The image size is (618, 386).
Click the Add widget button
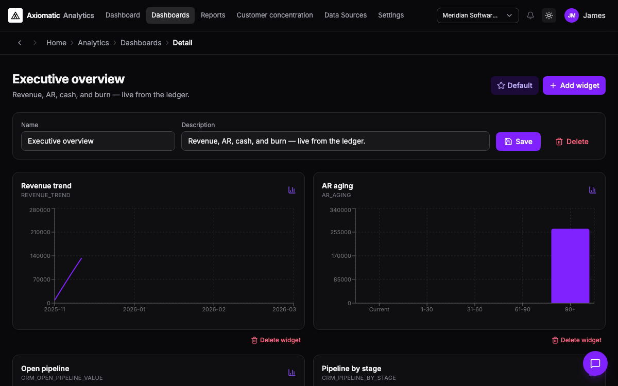pyautogui.click(x=574, y=85)
